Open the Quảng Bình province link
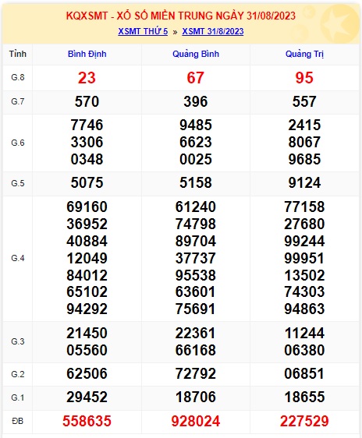This screenshot has height=438, width=362. click(196, 54)
